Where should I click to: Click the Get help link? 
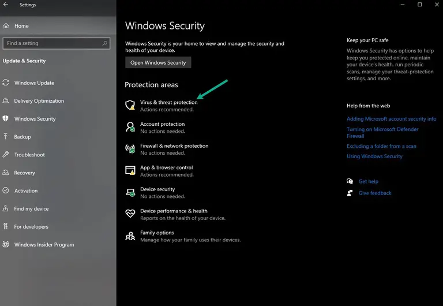pyautogui.click(x=369, y=181)
